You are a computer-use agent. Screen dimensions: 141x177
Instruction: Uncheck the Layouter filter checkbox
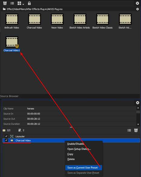click(6, 136)
